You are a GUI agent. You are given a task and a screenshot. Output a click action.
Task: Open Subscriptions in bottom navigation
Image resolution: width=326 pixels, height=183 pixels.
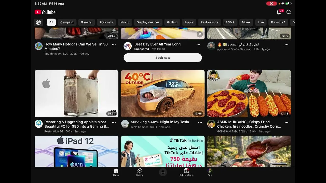(x=186, y=172)
